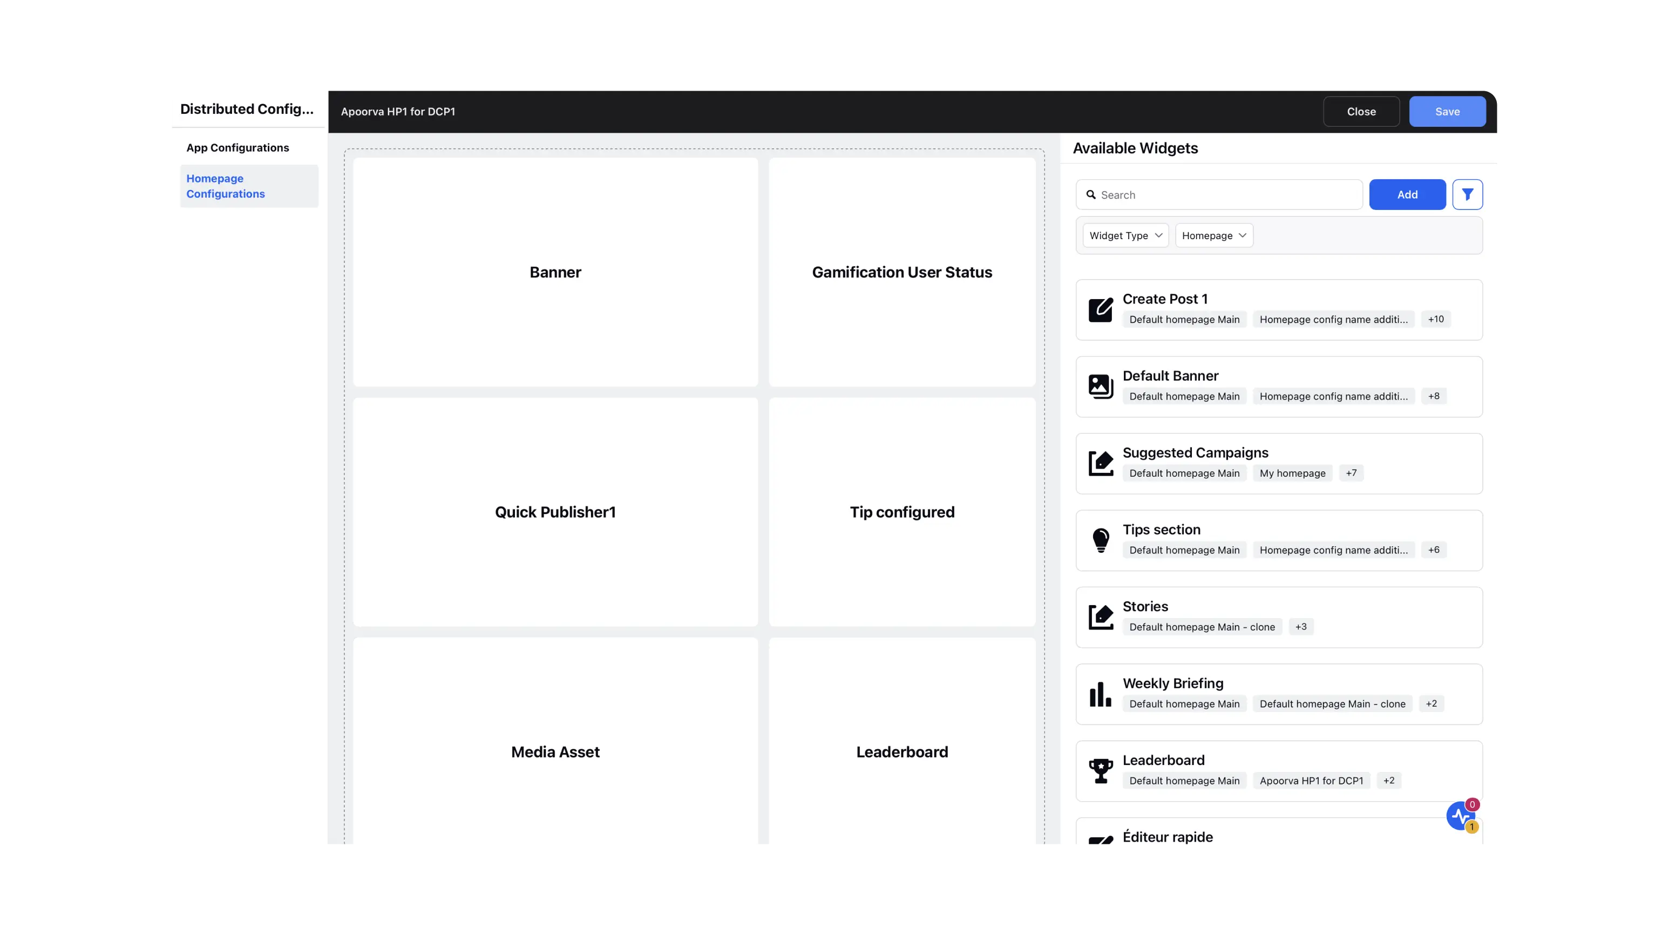The image size is (1669, 935).
Task: Open App Configurations in the sidebar
Action: pos(238,148)
